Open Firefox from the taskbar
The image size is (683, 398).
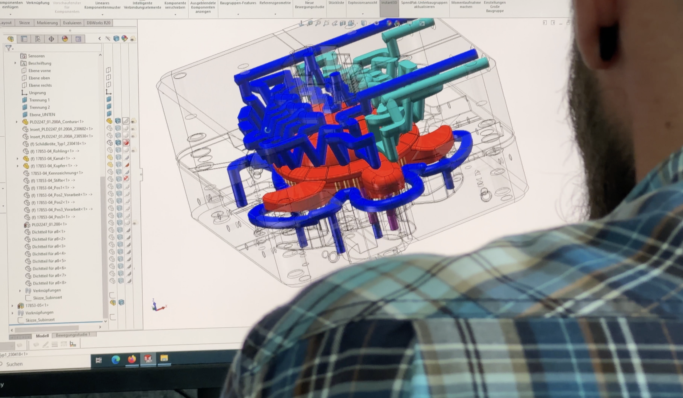pyautogui.click(x=132, y=359)
